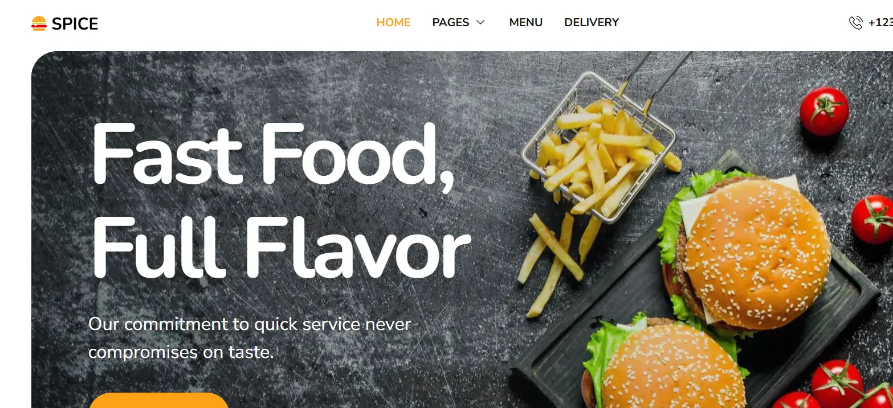
Task: Open the DELIVERY nav link
Action: pos(591,22)
